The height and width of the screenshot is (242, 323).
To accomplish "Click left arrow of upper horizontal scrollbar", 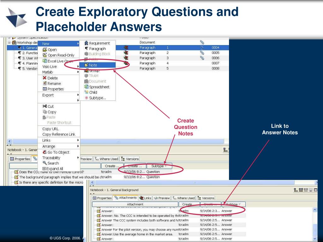I will click(9, 141).
